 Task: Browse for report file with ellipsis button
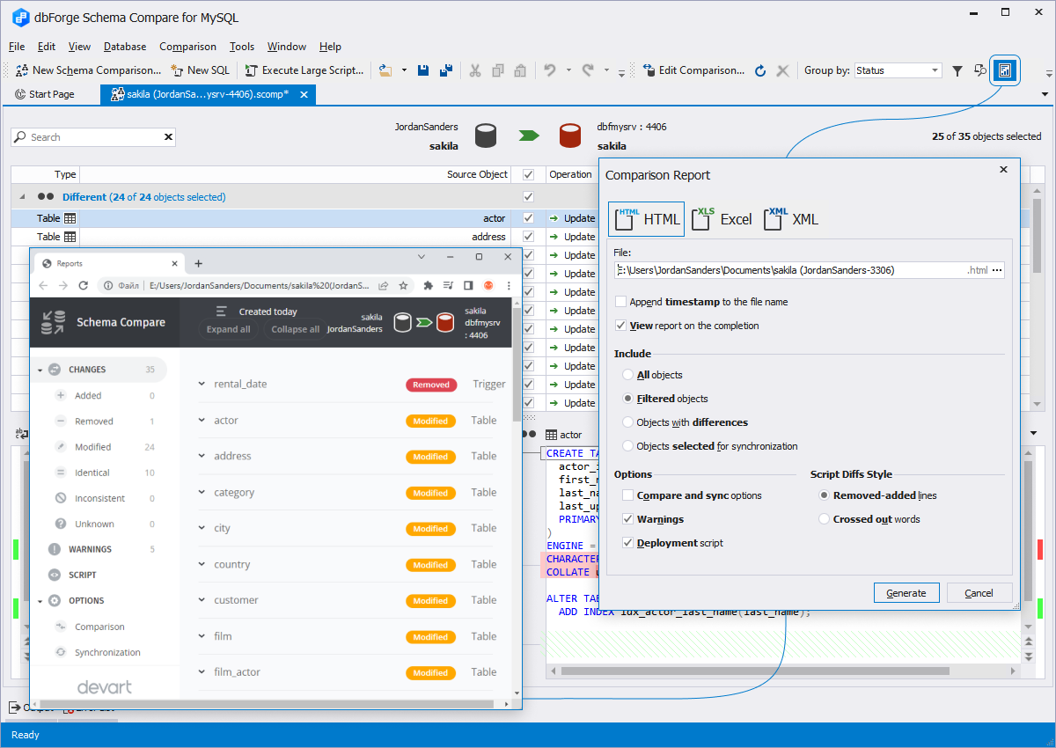click(997, 270)
